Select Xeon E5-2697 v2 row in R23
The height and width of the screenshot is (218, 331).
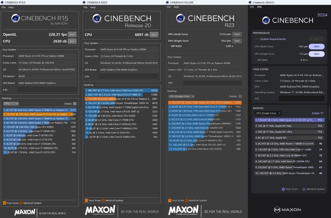(205, 145)
